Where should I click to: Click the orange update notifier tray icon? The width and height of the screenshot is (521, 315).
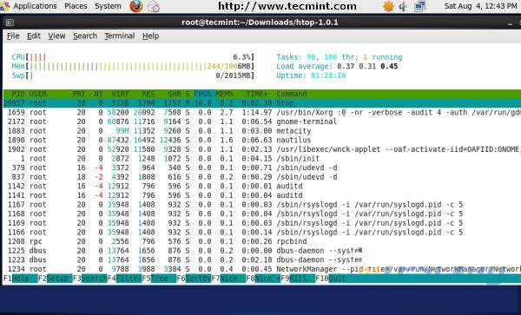click(388, 6)
